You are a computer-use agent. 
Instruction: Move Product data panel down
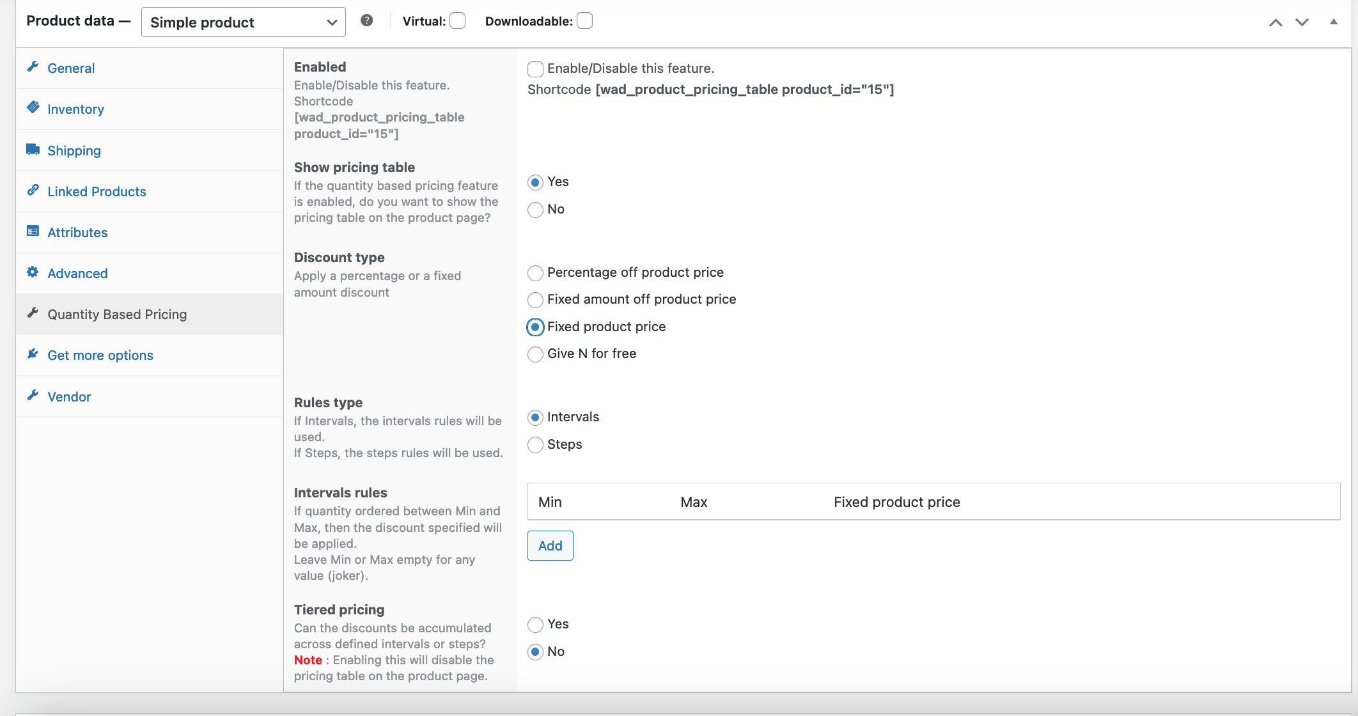click(x=1302, y=22)
